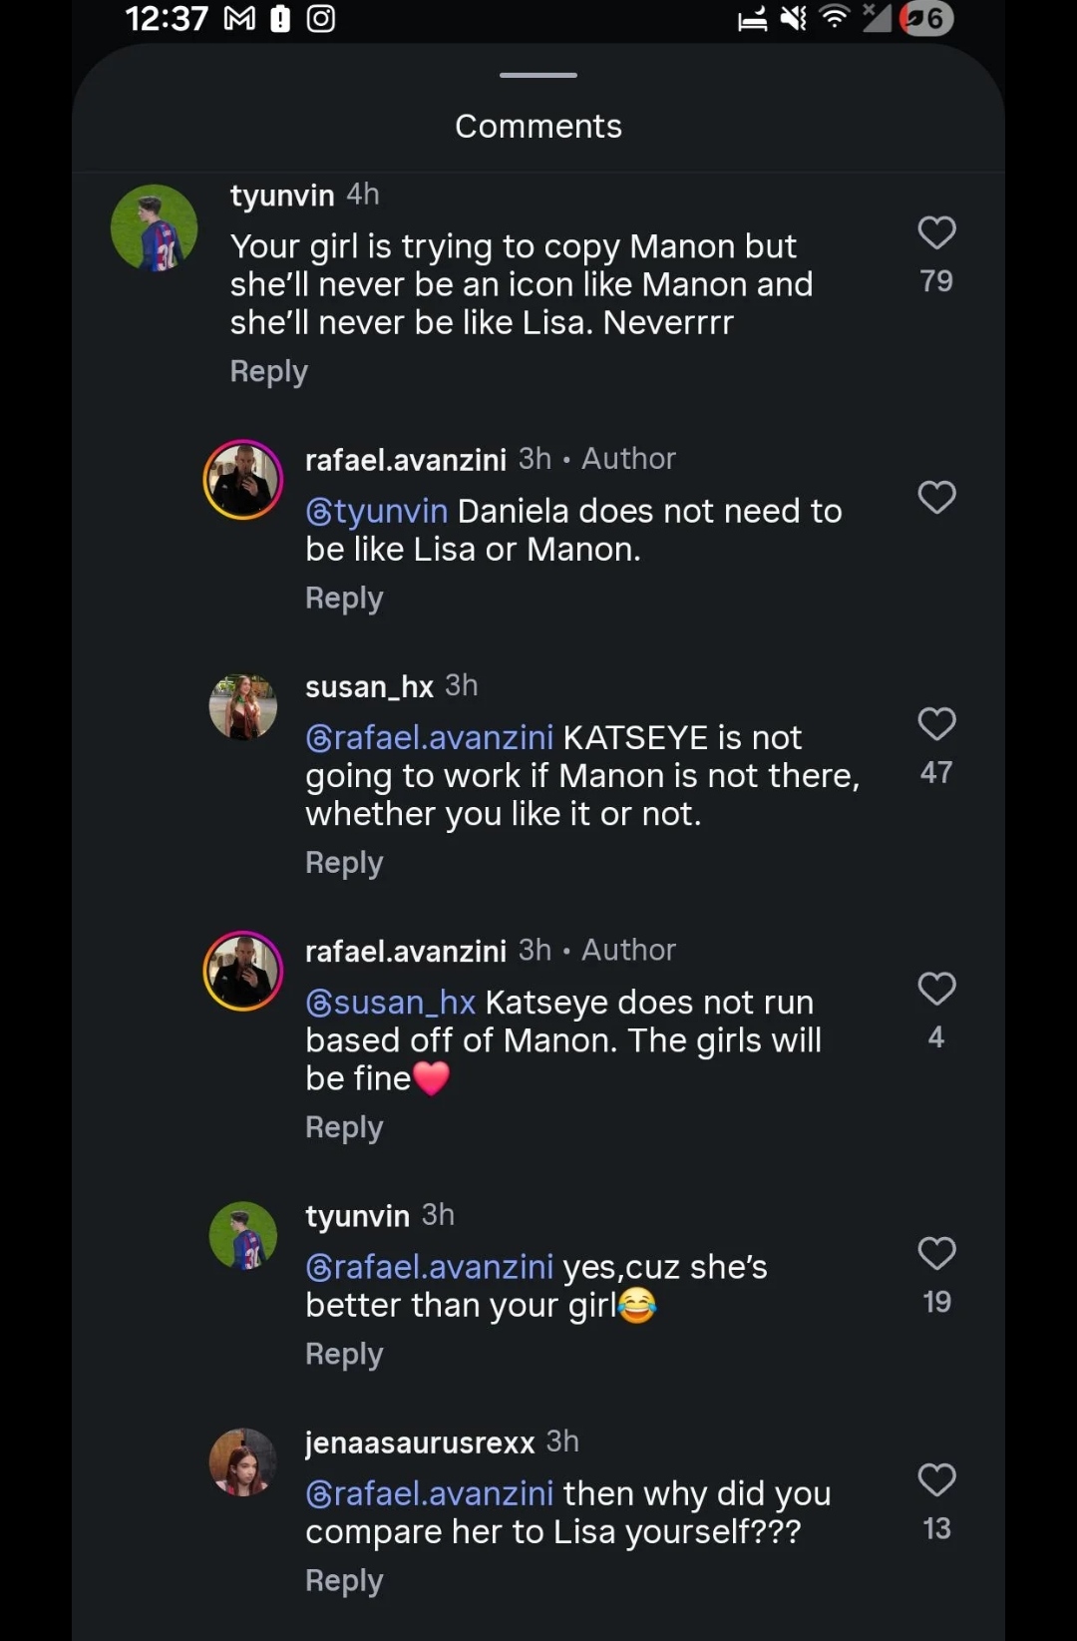
Task: Like jenaasaurusrexx's comment about Lisa
Action: 936,1479
